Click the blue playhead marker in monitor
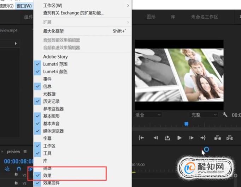 point(187,124)
